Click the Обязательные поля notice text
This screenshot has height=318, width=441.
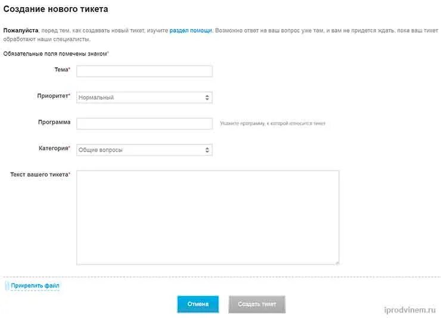55,54
